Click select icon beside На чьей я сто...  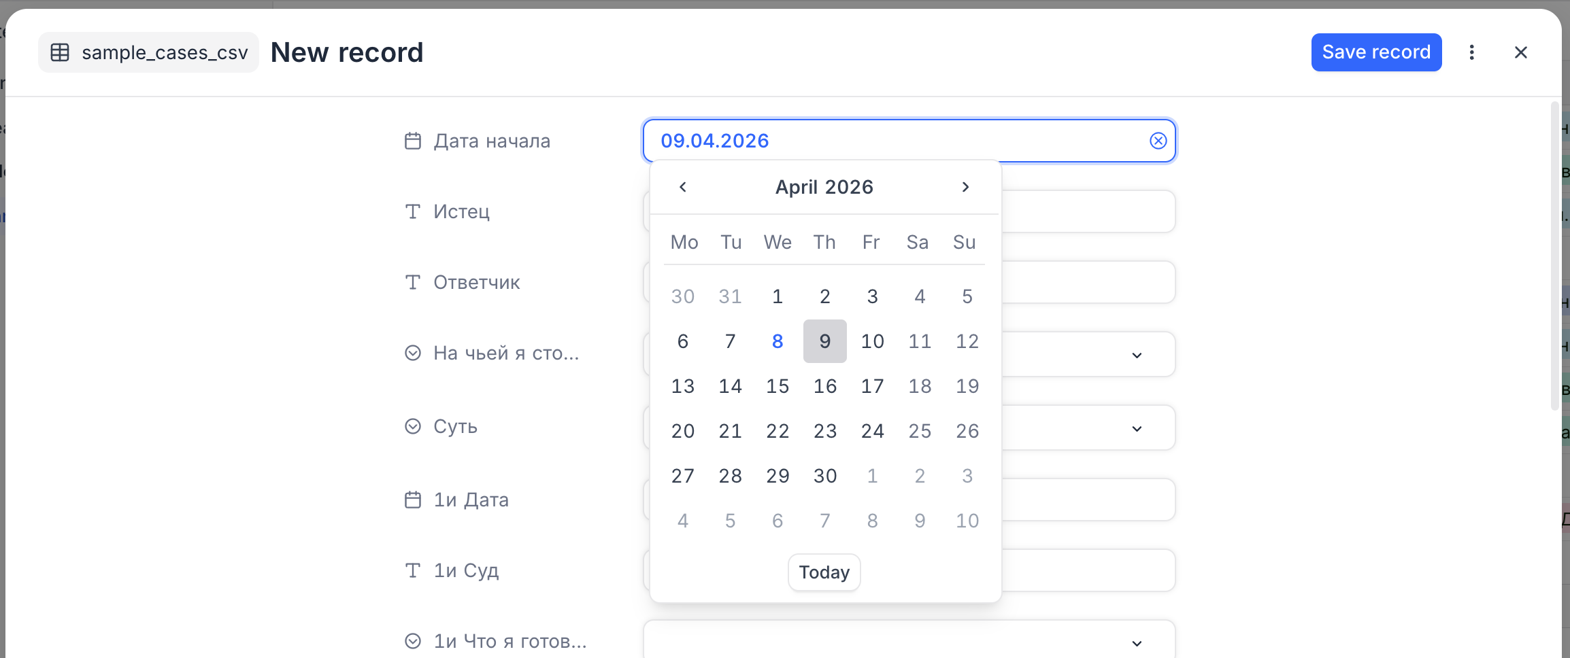pyautogui.click(x=413, y=353)
